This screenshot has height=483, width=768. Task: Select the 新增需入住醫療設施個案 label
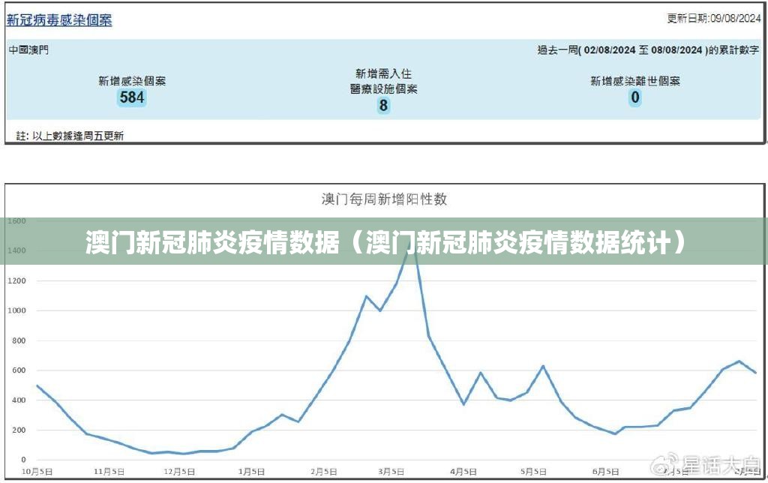pyautogui.click(x=383, y=81)
